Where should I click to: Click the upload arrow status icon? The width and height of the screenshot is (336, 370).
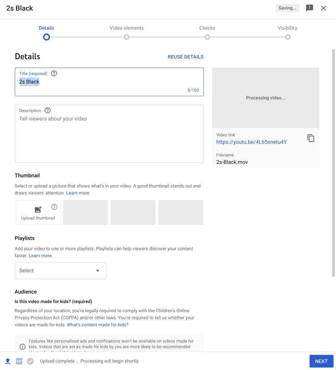click(x=8, y=361)
